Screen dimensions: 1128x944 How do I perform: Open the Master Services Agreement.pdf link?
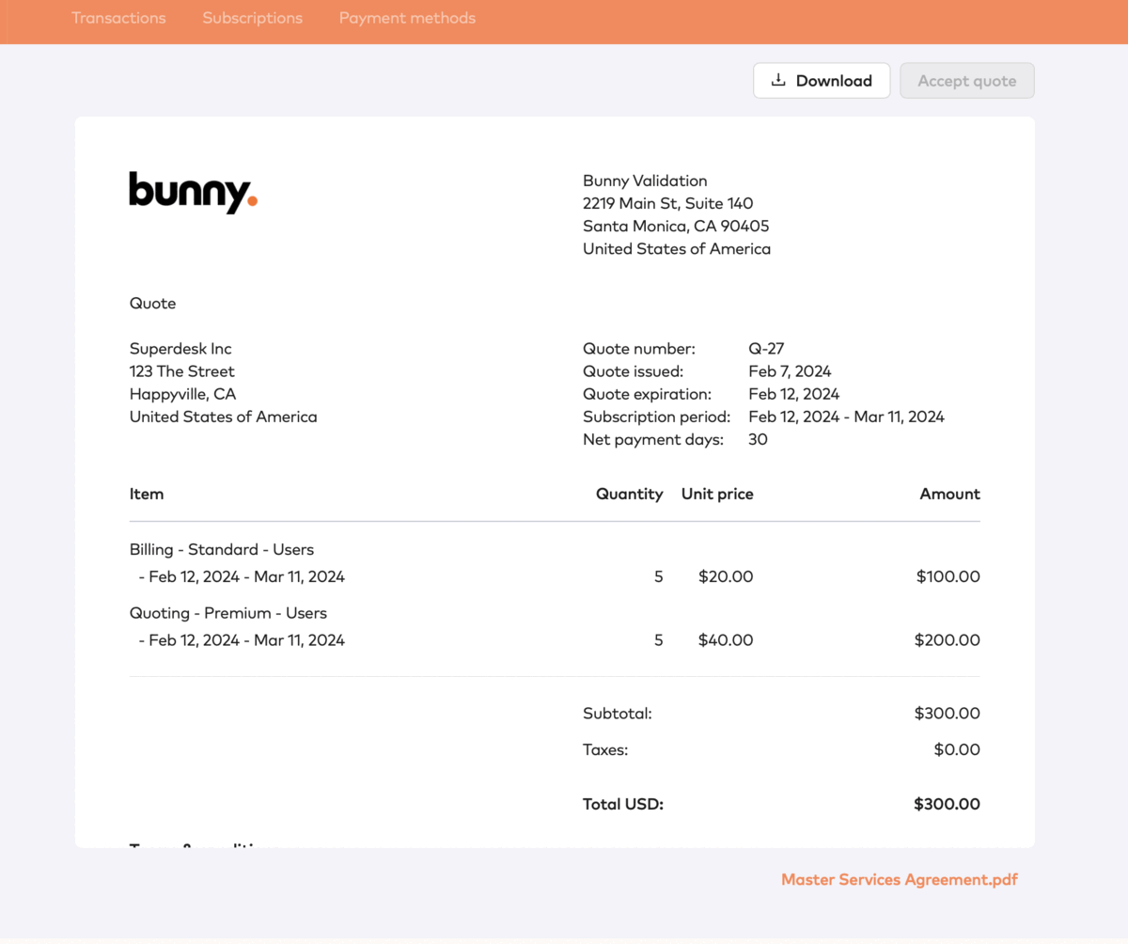pyautogui.click(x=899, y=880)
